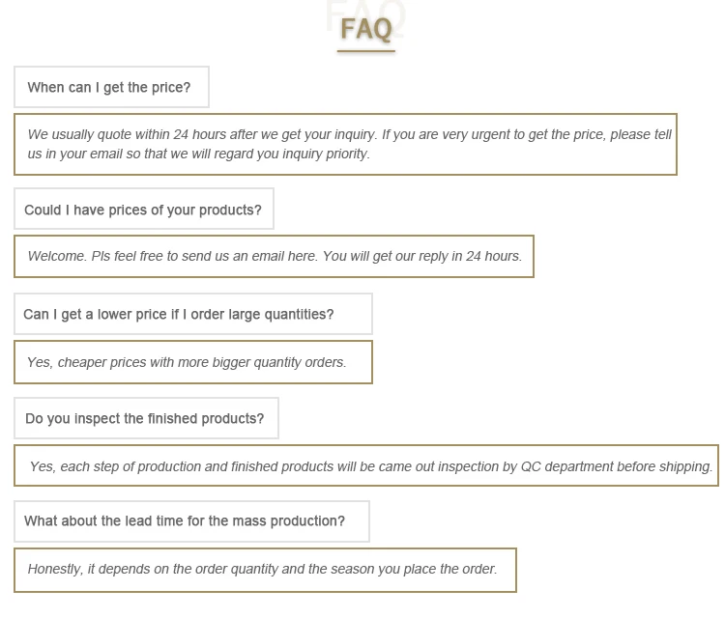Click the 'Welcome. Pls feel free to send us an email' answer

pos(274,256)
